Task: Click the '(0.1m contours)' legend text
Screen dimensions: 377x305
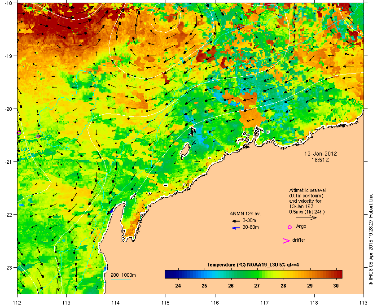Action: [306, 196]
